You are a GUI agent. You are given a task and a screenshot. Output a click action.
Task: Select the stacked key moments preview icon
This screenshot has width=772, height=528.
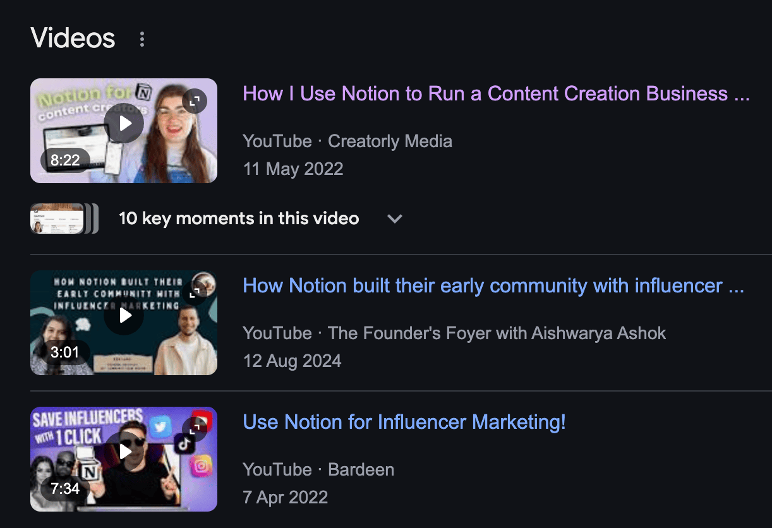point(63,218)
